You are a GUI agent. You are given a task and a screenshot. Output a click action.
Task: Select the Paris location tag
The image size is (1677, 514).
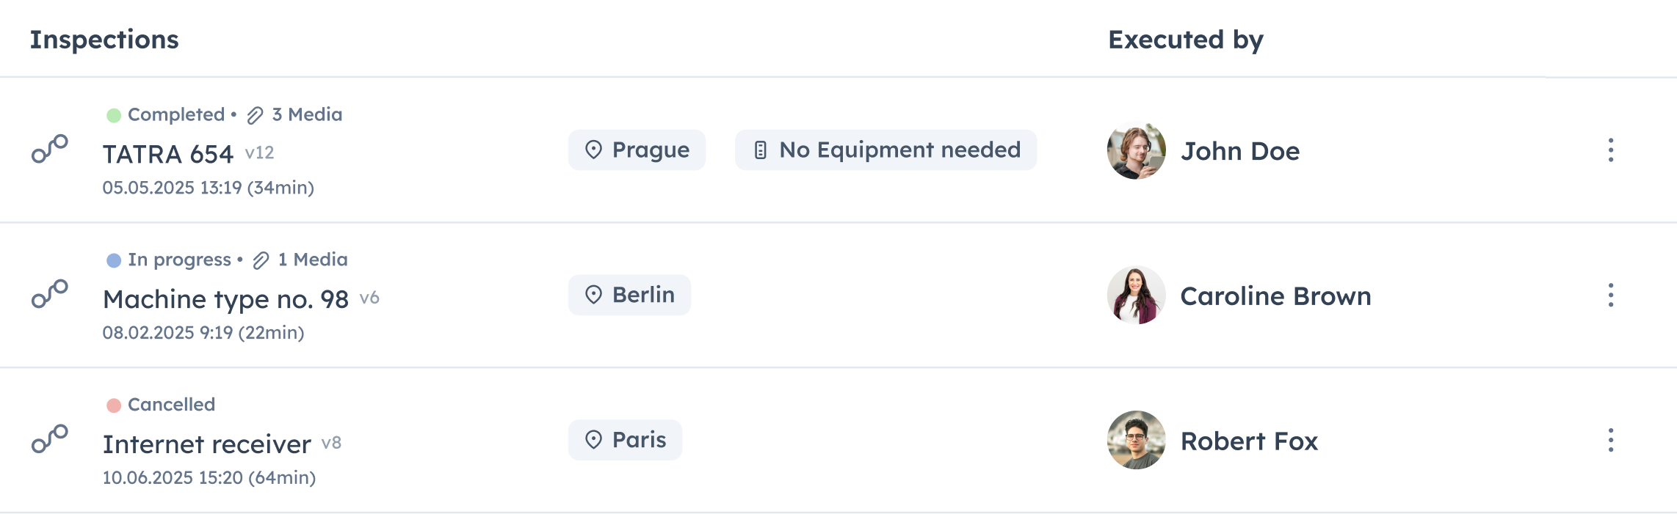[x=625, y=440]
